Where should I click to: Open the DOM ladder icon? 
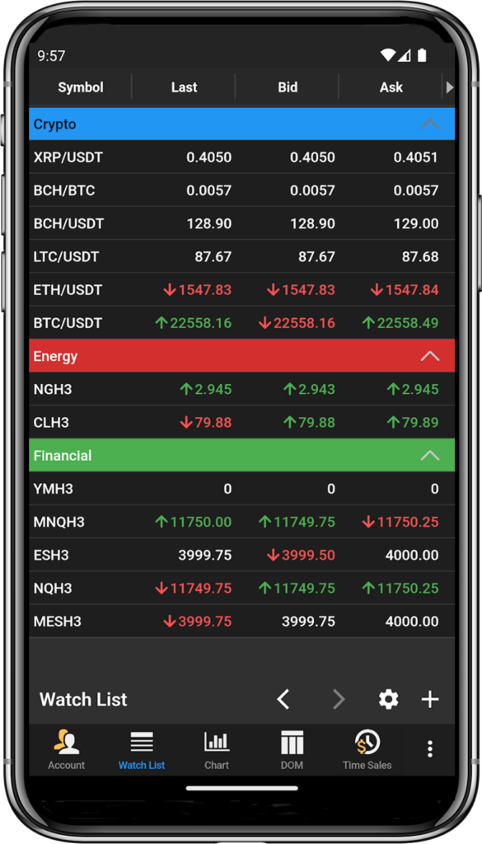pyautogui.click(x=292, y=743)
